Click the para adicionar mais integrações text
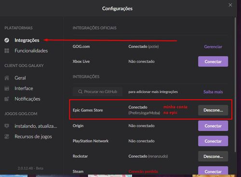 click(x=153, y=92)
